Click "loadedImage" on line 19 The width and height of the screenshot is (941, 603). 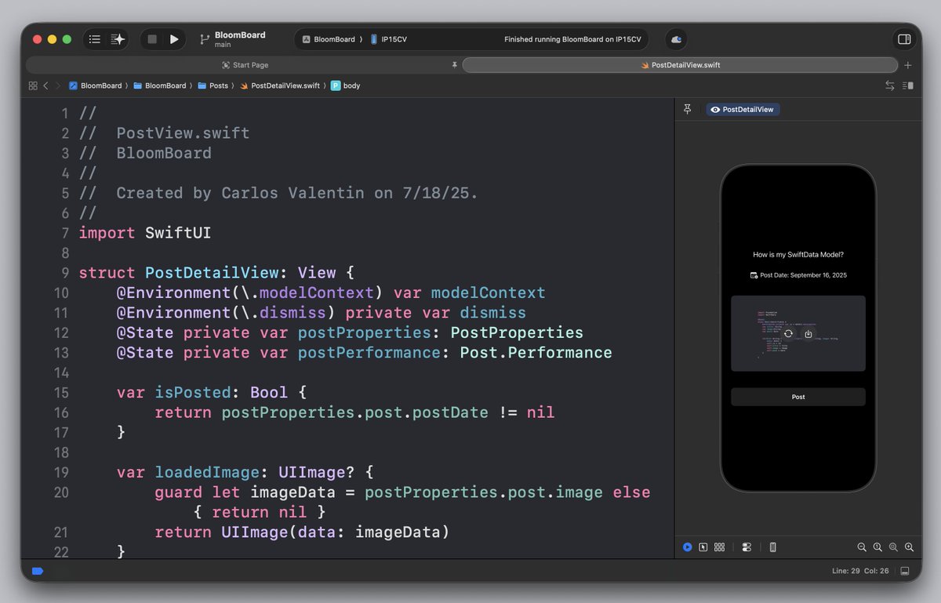coord(207,472)
